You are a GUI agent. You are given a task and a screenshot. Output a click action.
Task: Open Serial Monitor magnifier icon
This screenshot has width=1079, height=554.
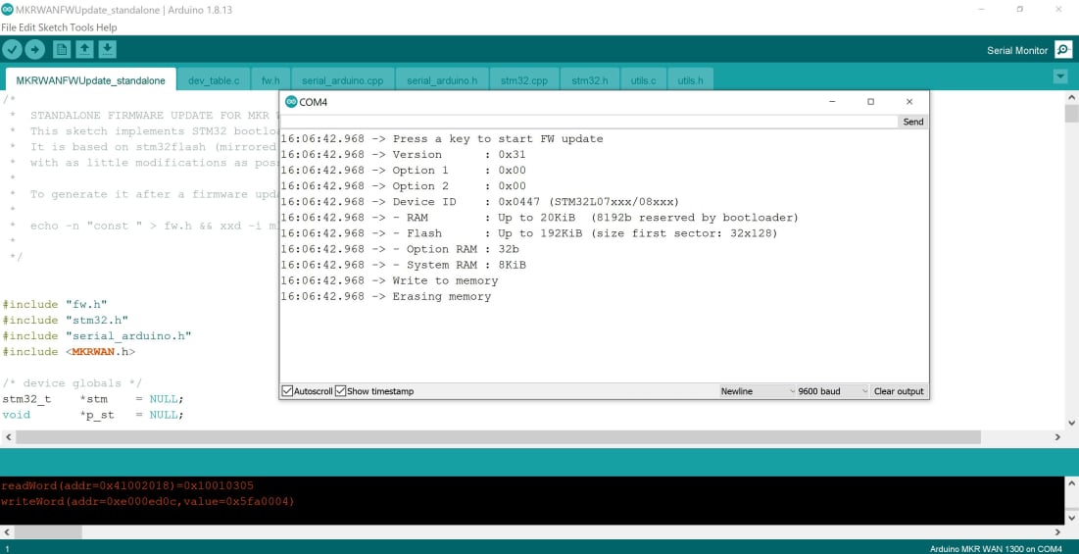click(1063, 50)
